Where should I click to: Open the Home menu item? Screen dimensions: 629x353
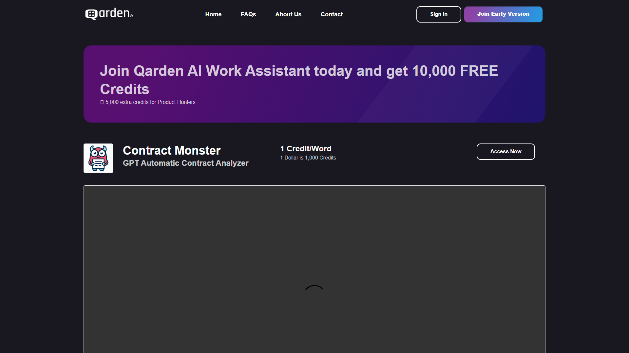(213, 14)
